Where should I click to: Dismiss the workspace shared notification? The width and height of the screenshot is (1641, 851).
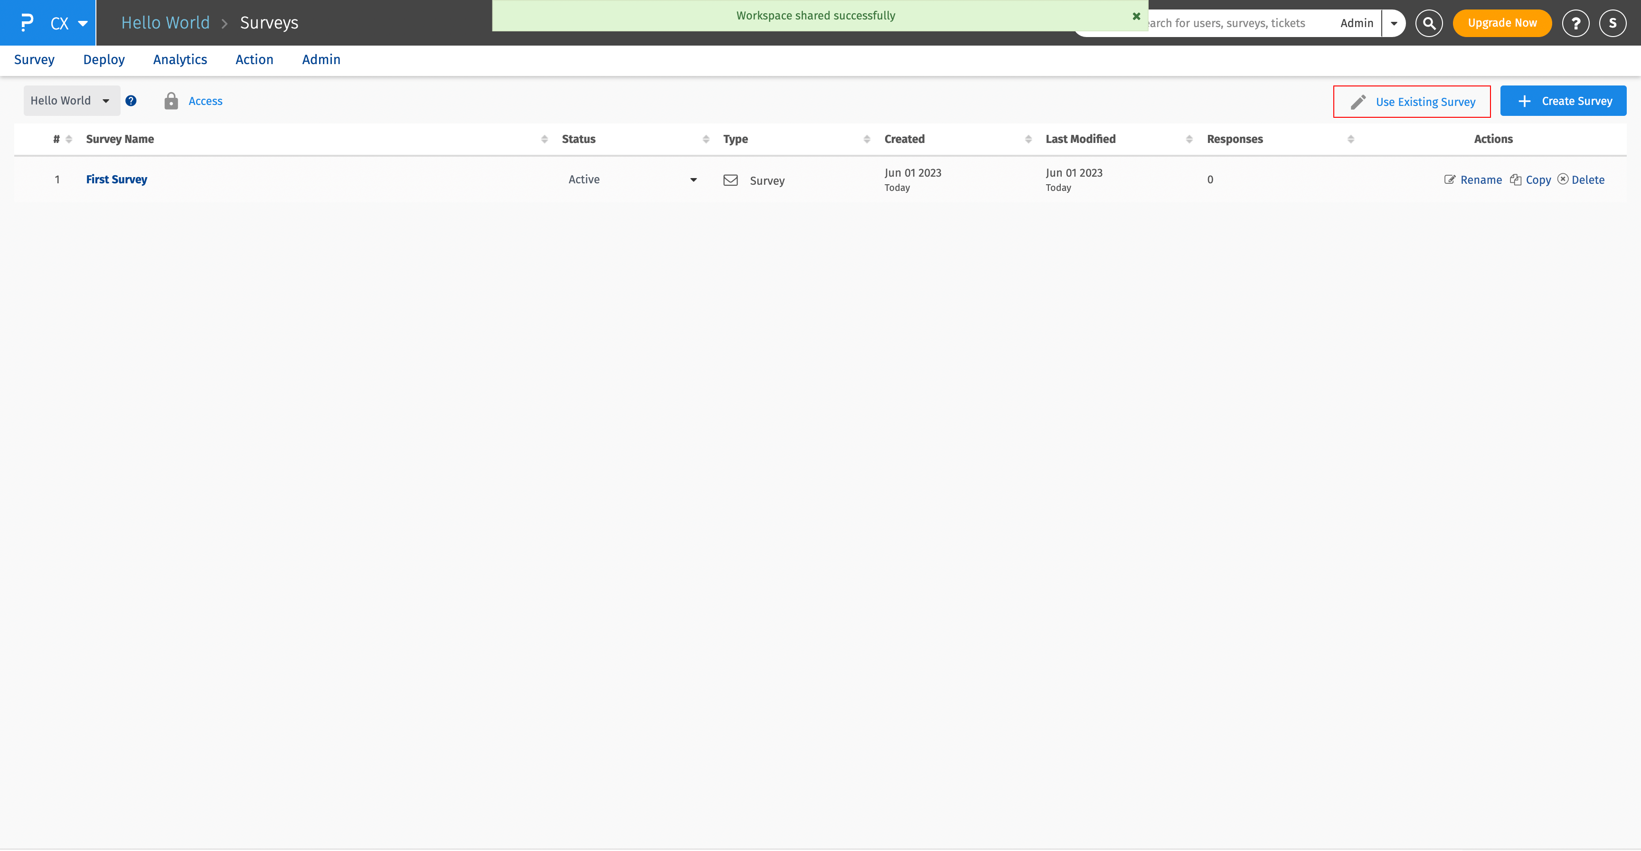tap(1136, 16)
